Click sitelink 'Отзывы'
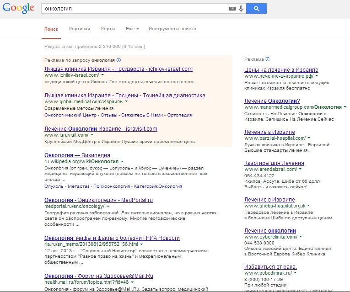The height and width of the screenshot is (292, 350). pyautogui.click(x=109, y=115)
